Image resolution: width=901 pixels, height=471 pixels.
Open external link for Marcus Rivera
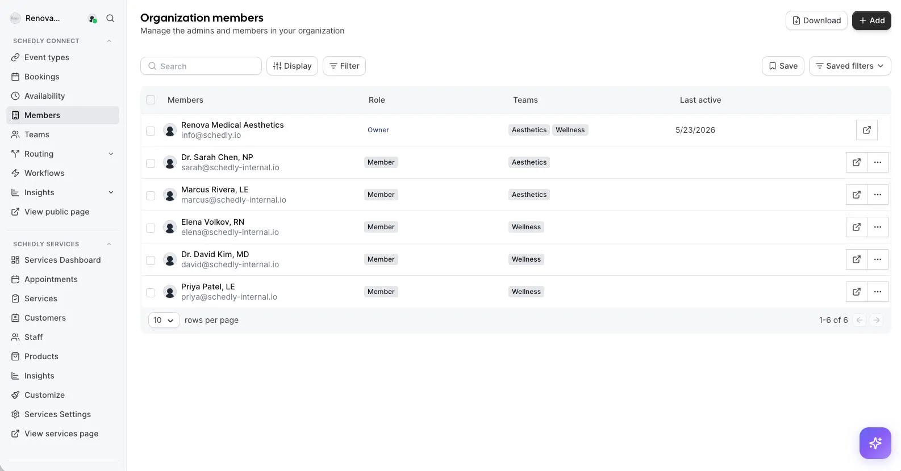coord(857,195)
